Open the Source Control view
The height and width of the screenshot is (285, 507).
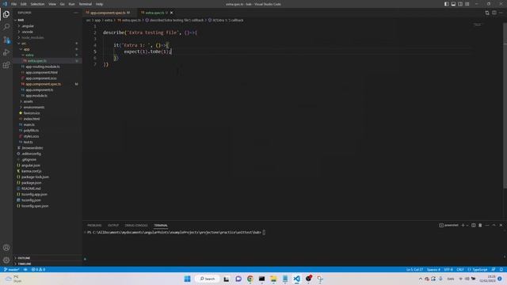[x=6, y=40]
